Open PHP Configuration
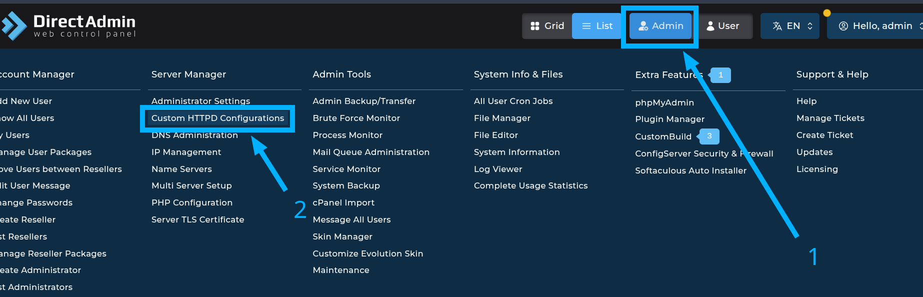This screenshot has height=297, width=923. (192, 202)
